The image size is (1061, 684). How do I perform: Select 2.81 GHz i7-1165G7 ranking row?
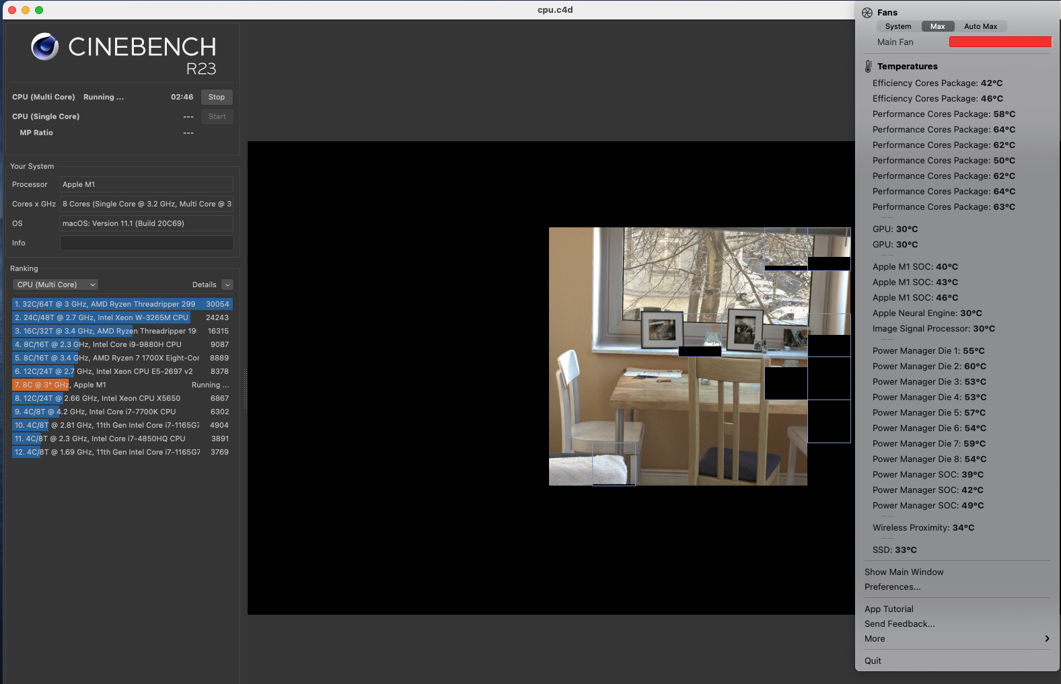122,425
